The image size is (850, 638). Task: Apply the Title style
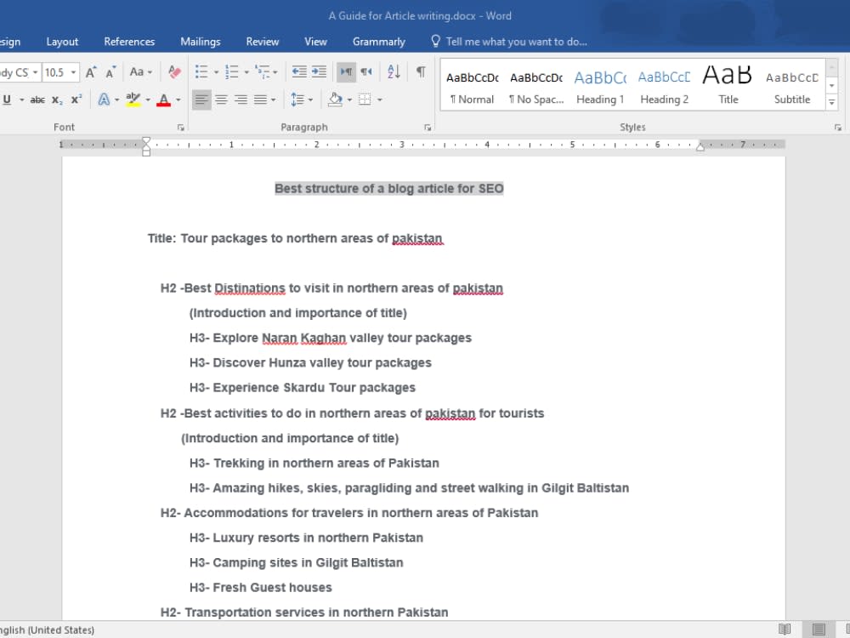(x=728, y=86)
